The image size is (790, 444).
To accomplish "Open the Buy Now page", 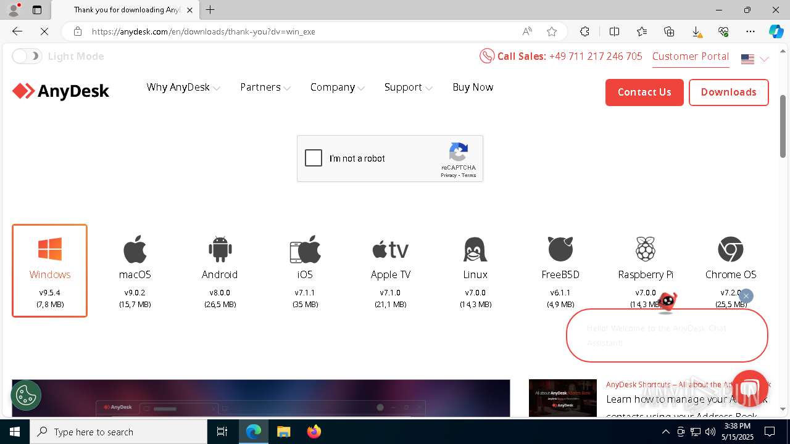I will point(473,88).
